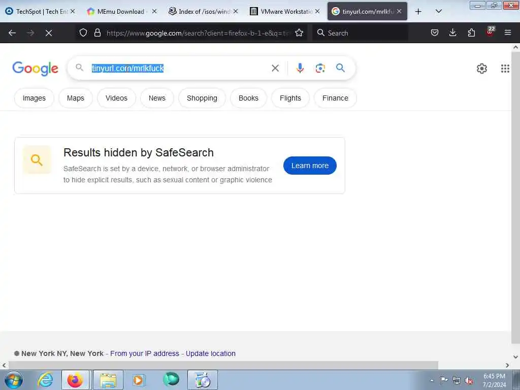Click the Firefox taskbar icon
The width and height of the screenshot is (520, 390).
point(75,380)
